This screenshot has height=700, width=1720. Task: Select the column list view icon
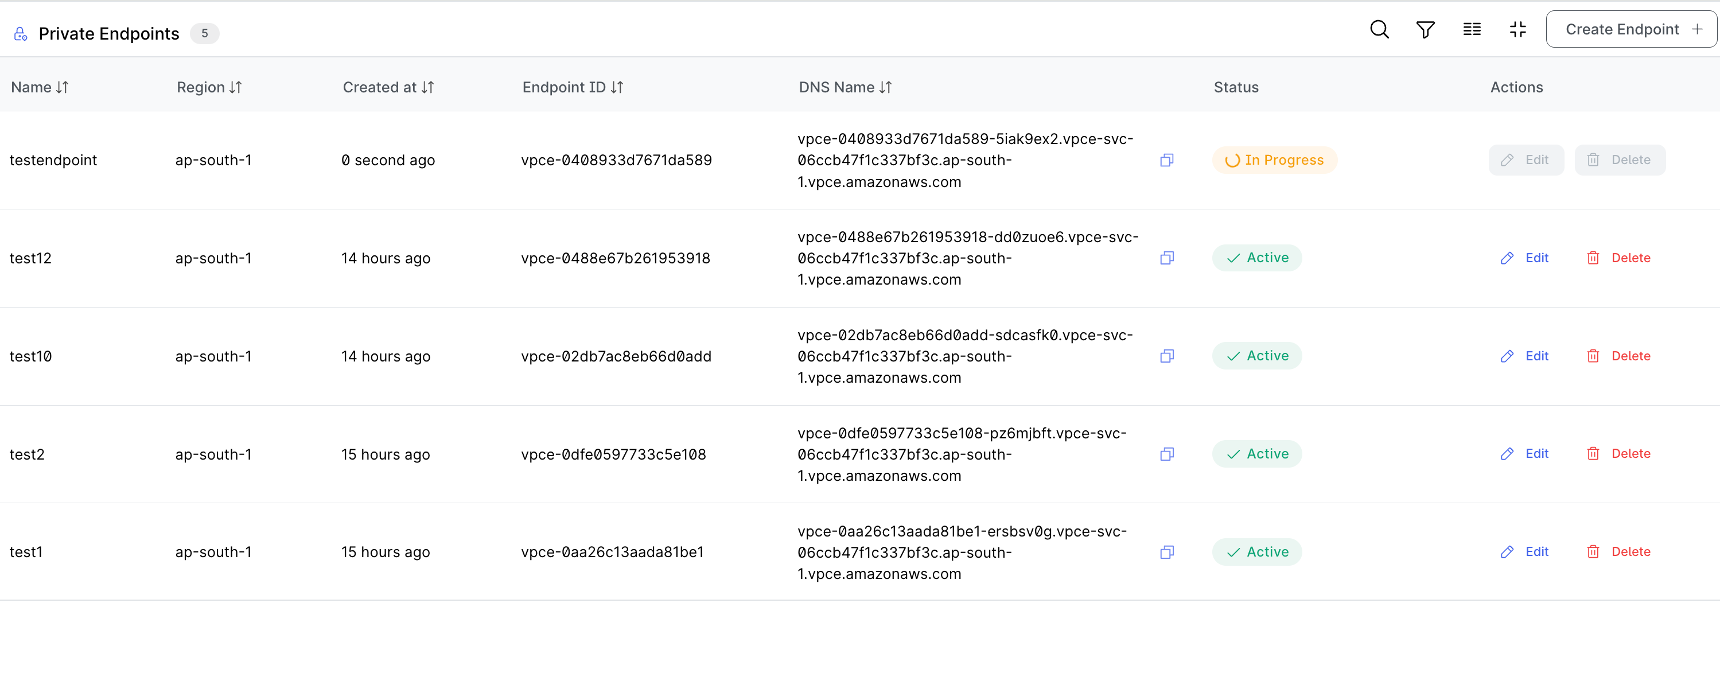click(1472, 29)
